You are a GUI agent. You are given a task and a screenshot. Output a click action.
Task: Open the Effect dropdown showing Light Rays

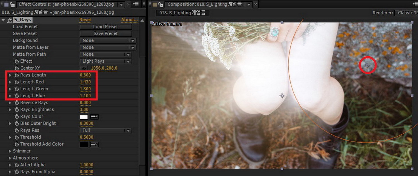(x=106, y=61)
